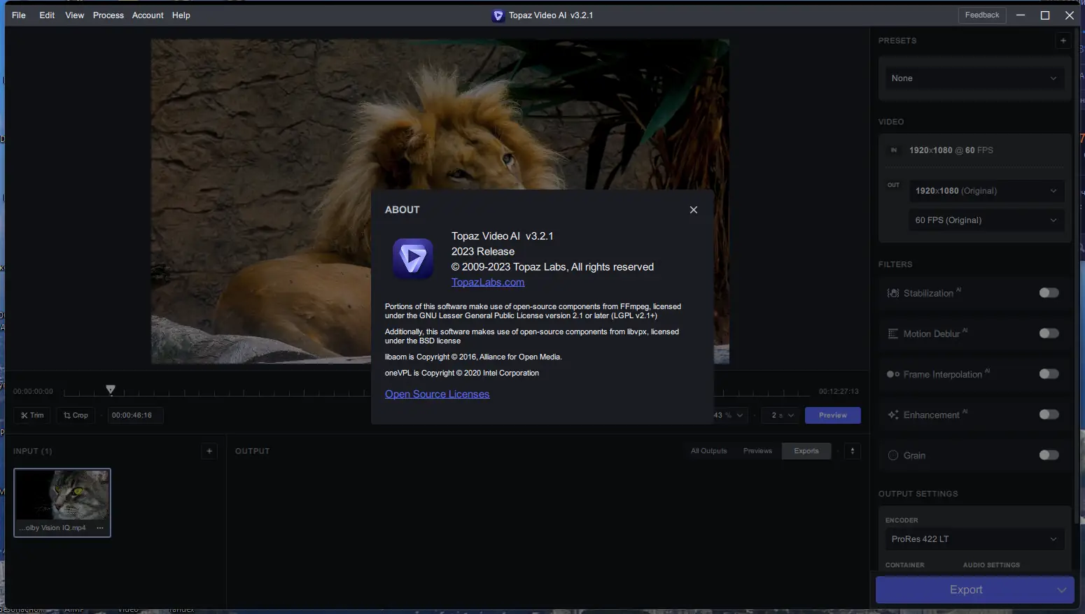Click the Feedback button
This screenshot has width=1085, height=614.
pos(982,15)
